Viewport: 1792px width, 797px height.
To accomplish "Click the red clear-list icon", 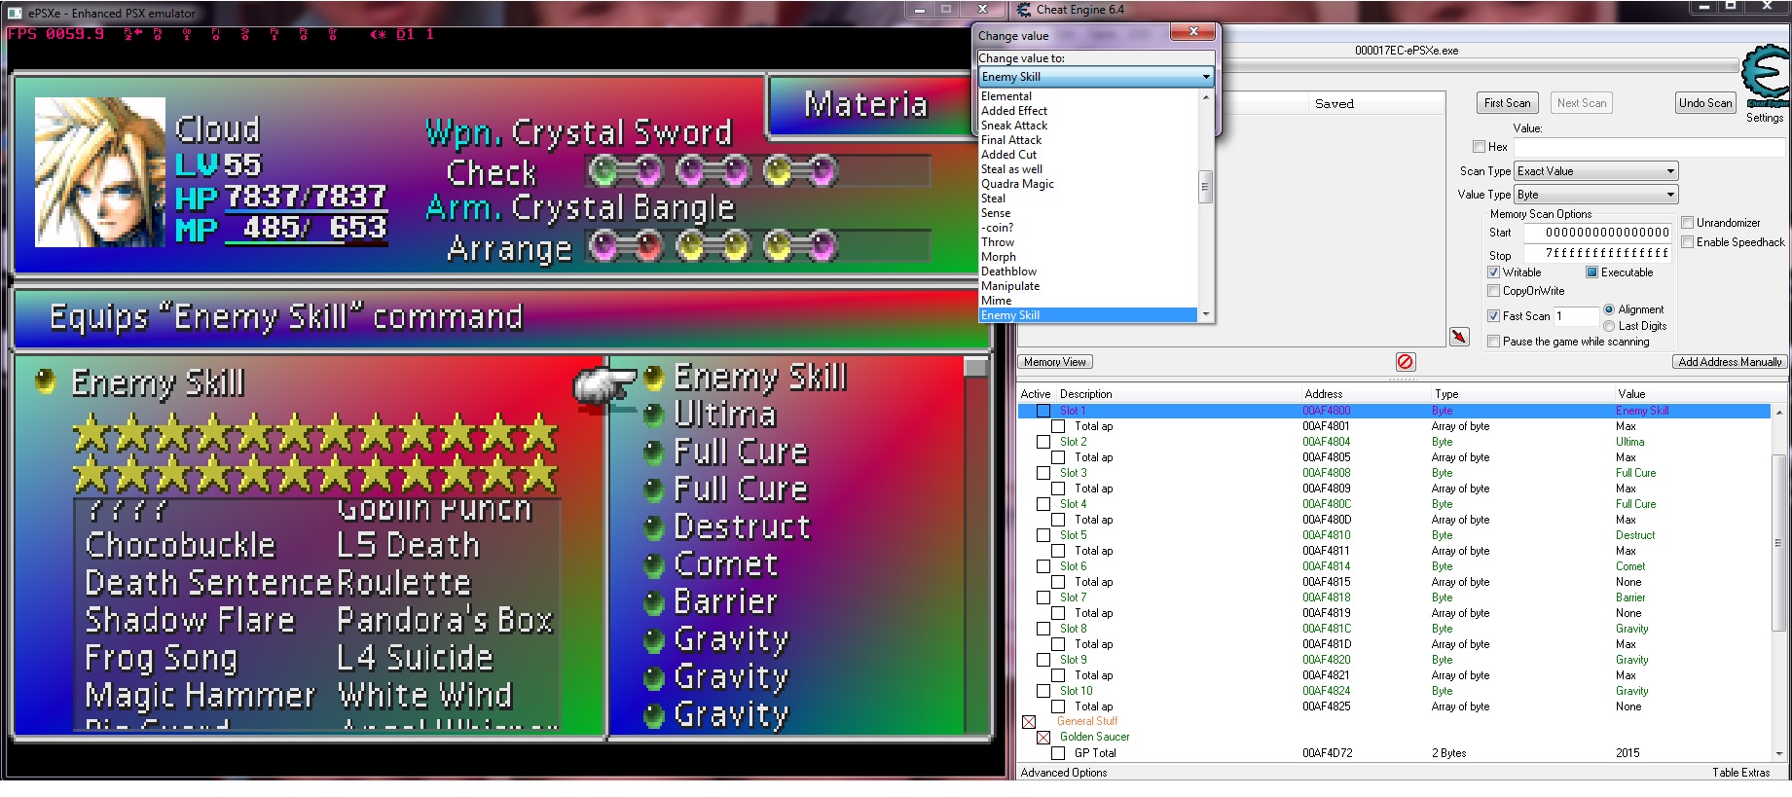I will click(x=1406, y=362).
